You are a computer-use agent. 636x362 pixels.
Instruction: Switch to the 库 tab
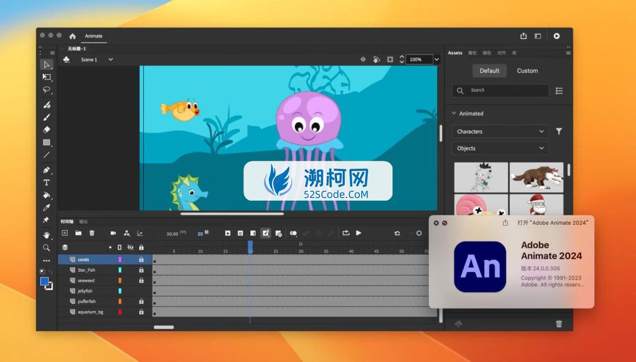click(x=514, y=53)
